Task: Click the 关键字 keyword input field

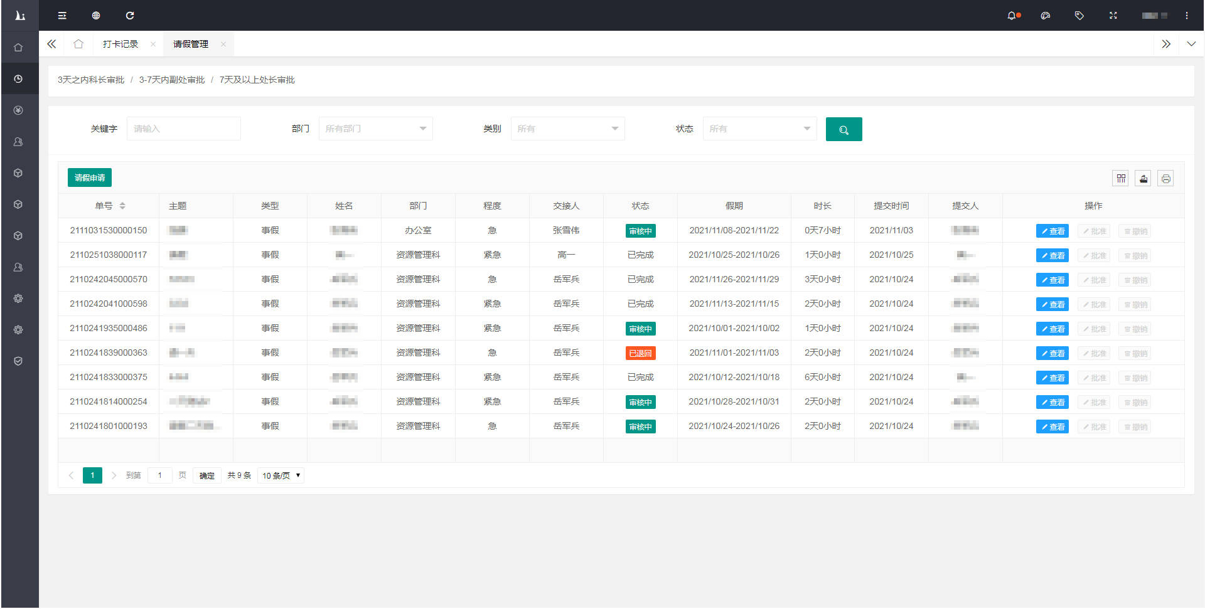Action: (x=183, y=129)
